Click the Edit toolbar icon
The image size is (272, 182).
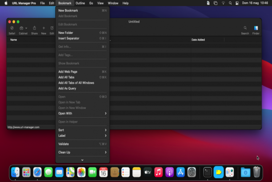[x=52, y=28]
